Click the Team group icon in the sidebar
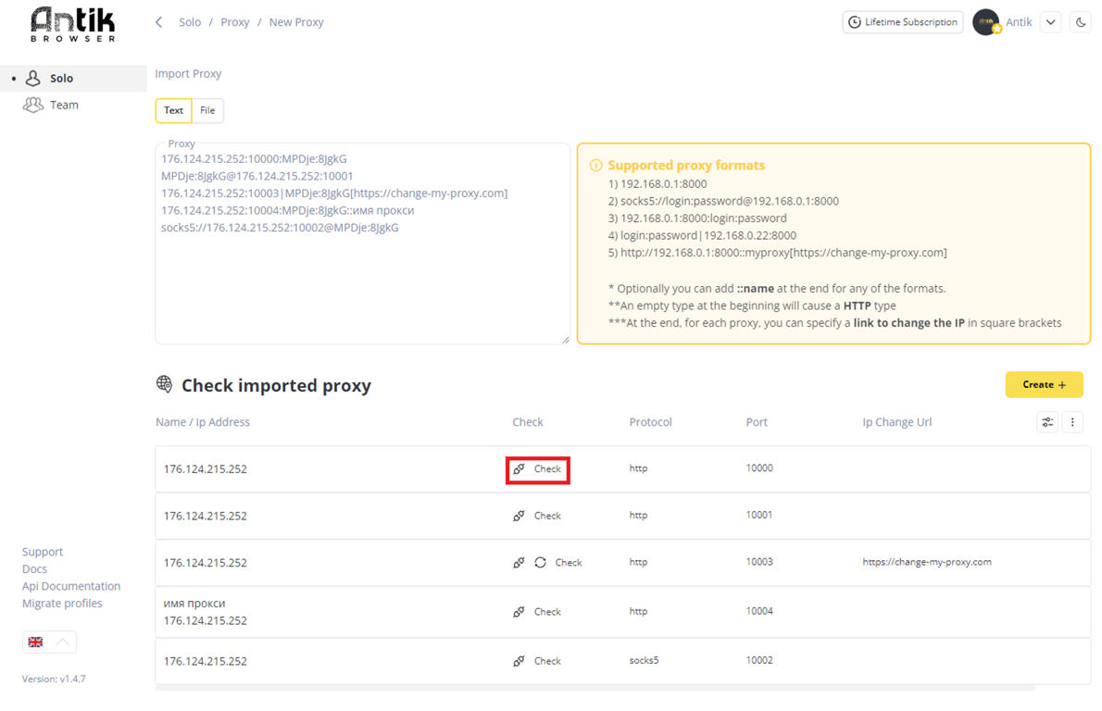 tap(33, 105)
